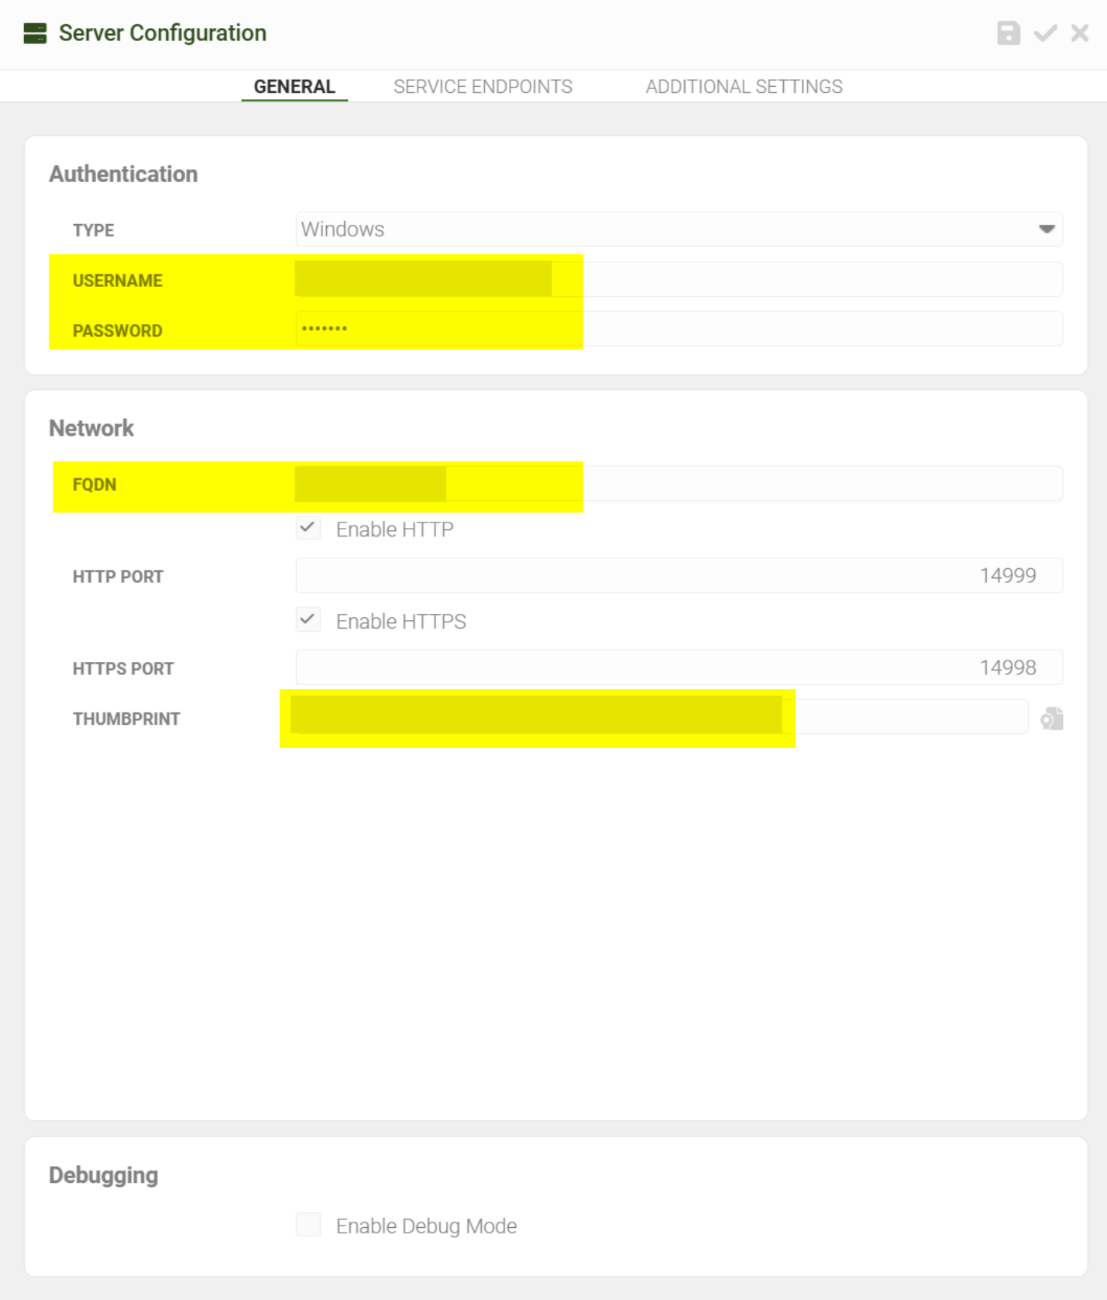This screenshot has height=1300, width=1107.
Task: Click the certificate picker icon beside Thumbprint
Action: pyautogui.click(x=1051, y=719)
